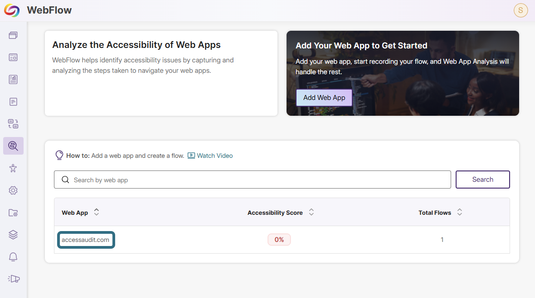Image resolution: width=535 pixels, height=298 pixels.
Task: Open the user avatar S menu
Action: point(520,10)
